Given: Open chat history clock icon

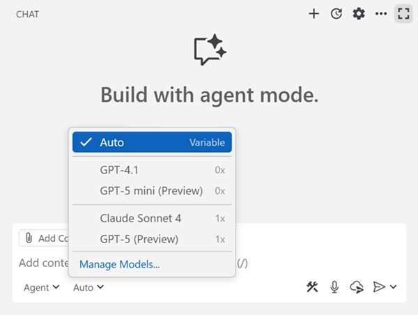Looking at the screenshot, I should pos(336,13).
